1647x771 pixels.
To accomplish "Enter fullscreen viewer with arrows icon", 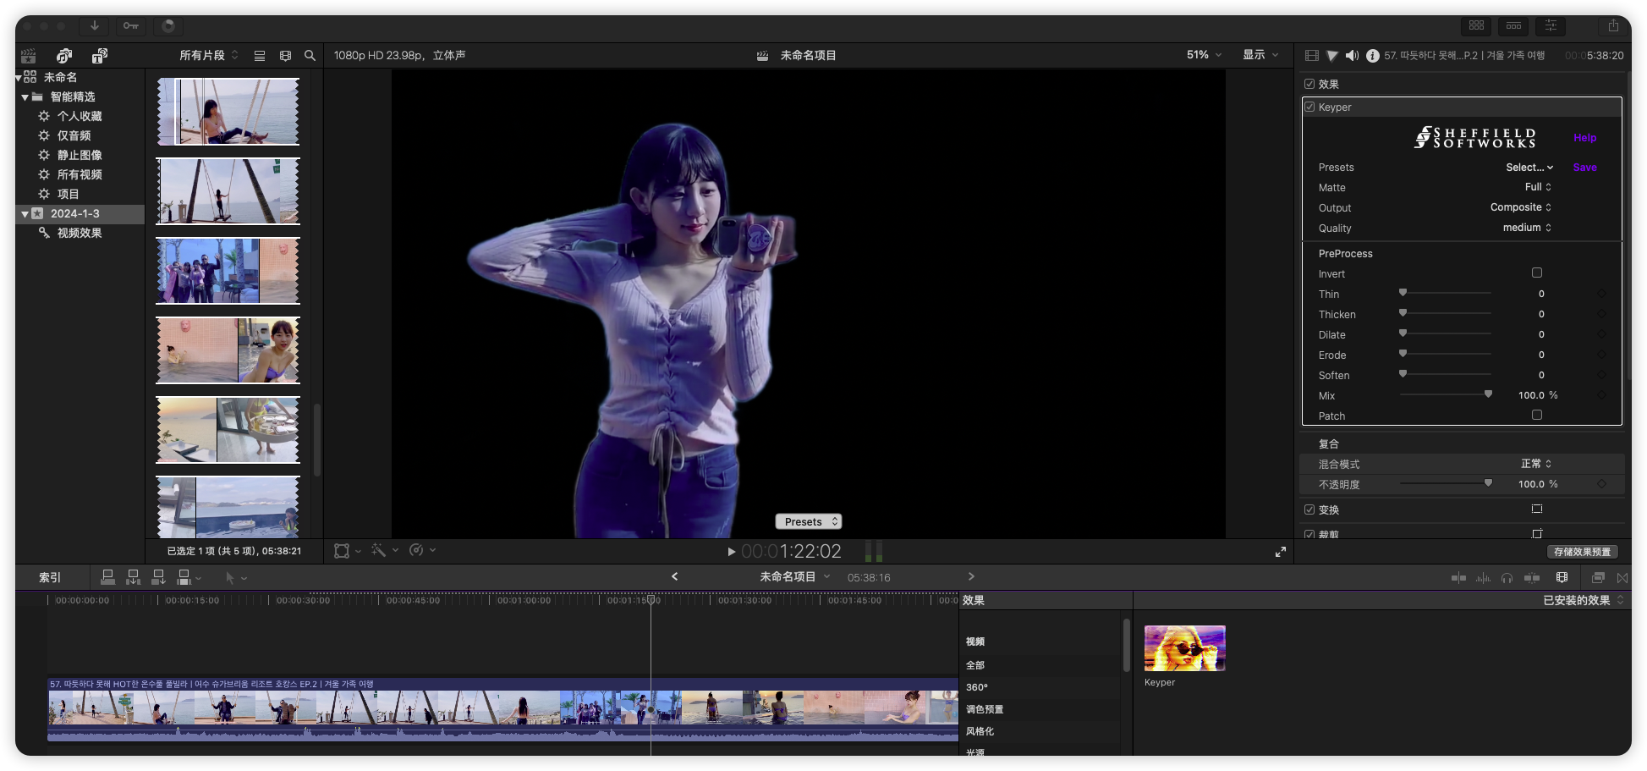I will click(x=1281, y=552).
